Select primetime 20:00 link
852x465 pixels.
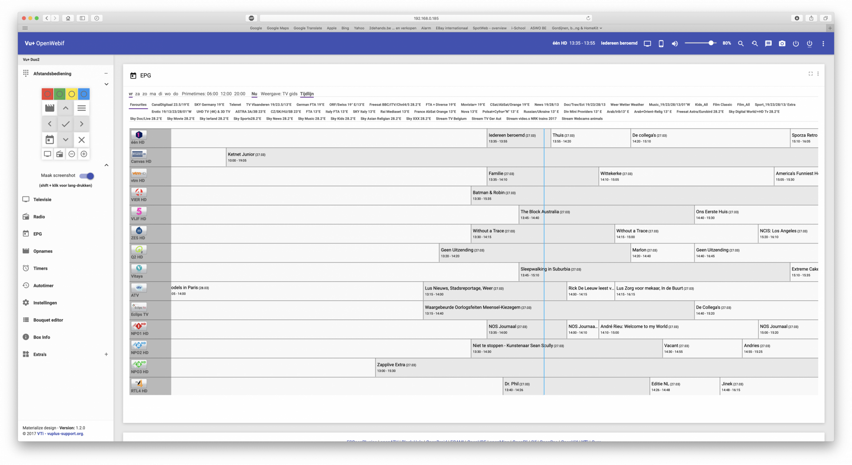[x=240, y=94]
